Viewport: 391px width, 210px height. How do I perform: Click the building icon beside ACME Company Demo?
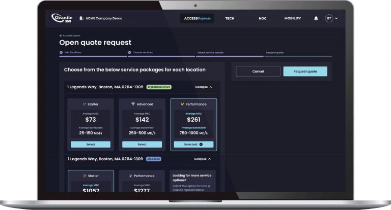point(81,18)
